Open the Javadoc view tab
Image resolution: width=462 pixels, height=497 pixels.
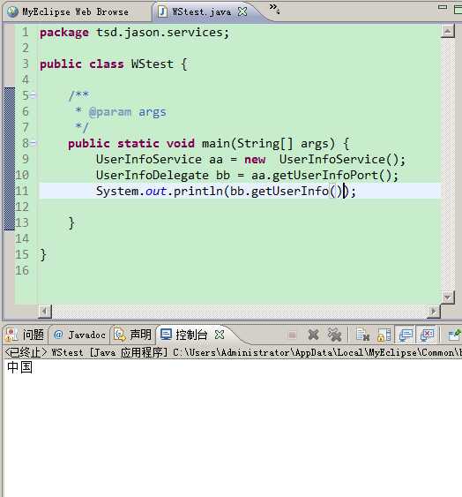click(80, 335)
